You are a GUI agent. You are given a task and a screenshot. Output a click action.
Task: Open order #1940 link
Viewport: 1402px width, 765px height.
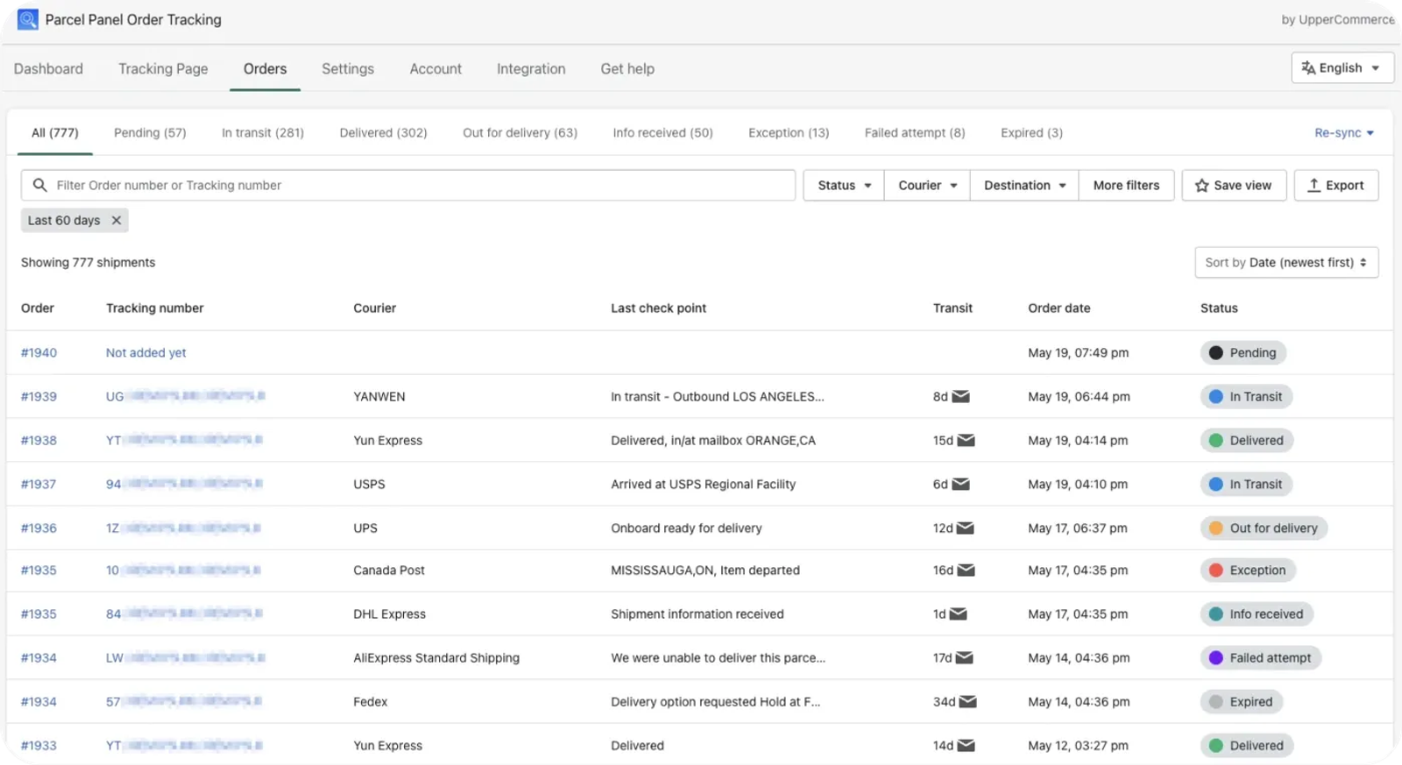point(39,352)
